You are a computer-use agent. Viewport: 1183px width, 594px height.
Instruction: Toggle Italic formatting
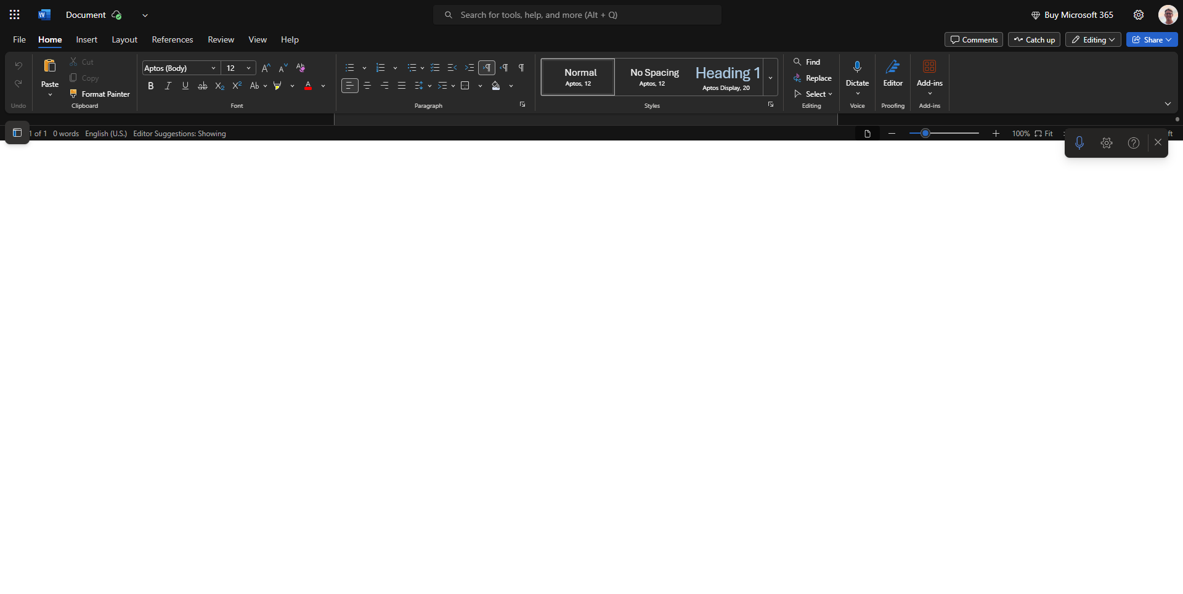pyautogui.click(x=168, y=86)
